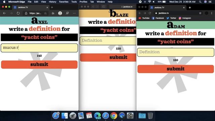
Task: Click Axel's definition field with mucus text
Action: [x=39, y=48]
